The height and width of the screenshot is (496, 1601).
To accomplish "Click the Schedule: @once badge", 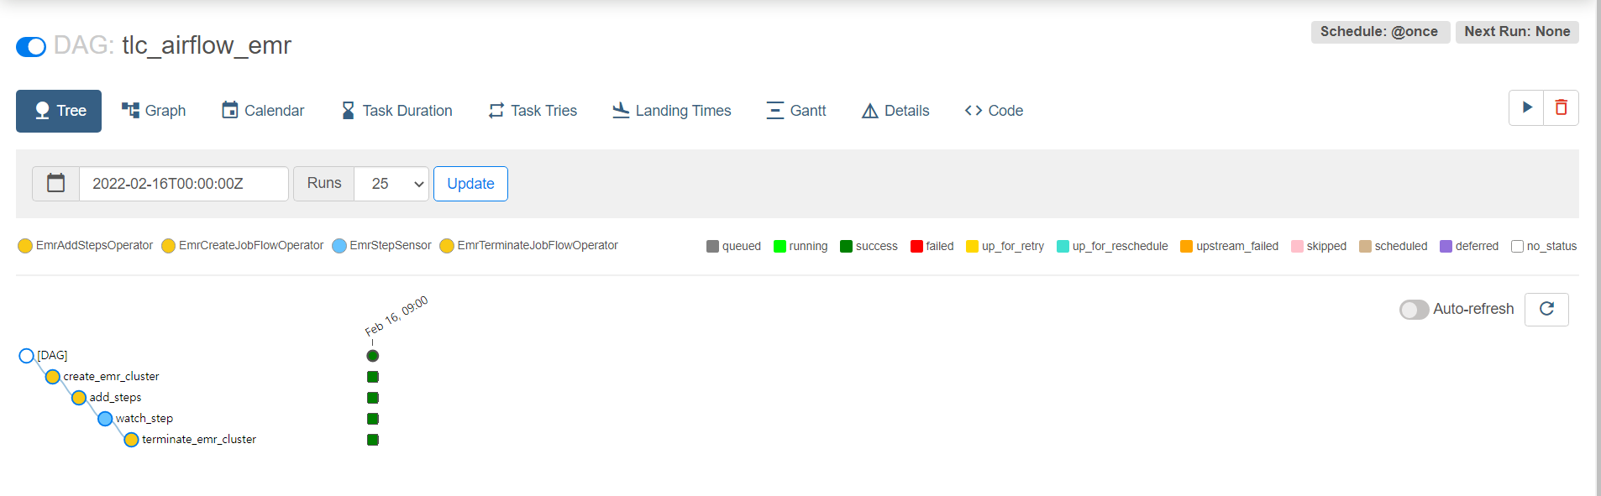I will 1379,32.
